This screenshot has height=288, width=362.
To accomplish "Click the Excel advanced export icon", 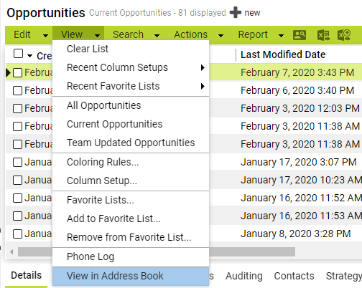I will [344, 35].
